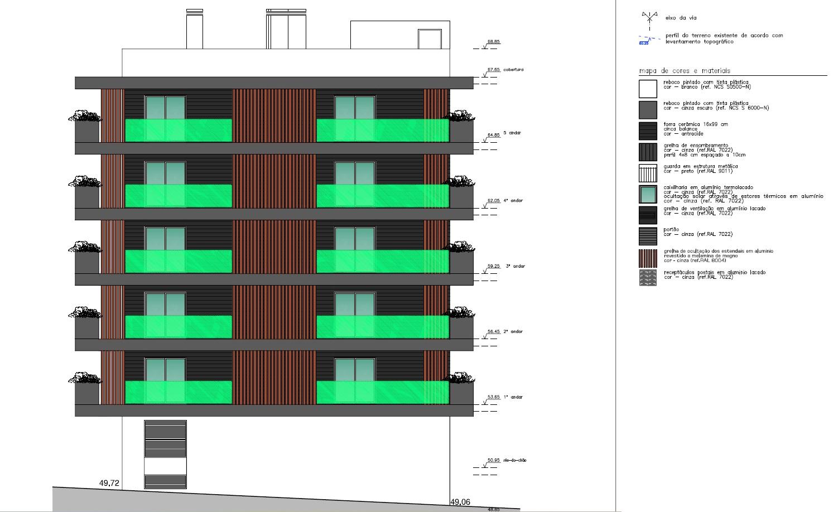Click the 49.72 ground elevation text
This screenshot has width=834, height=512.
pyautogui.click(x=109, y=484)
